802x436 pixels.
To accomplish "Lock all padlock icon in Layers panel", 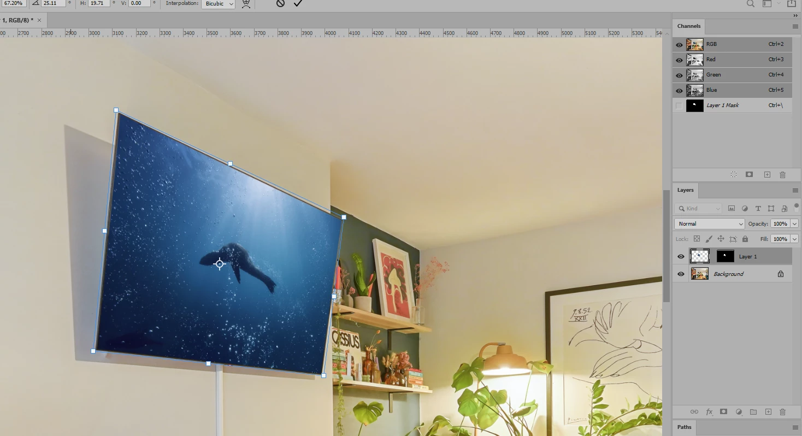I will click(745, 239).
